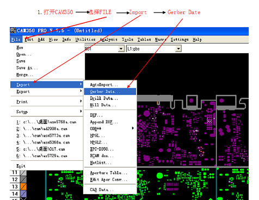Select Gerber Data... in Import submenu
Image resolution: width=259 pixels, height=200 pixels.
[x=110, y=91]
